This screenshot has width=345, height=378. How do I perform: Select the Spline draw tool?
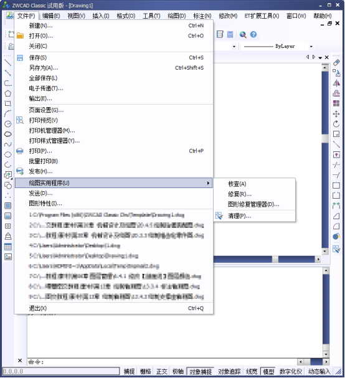(x=8, y=144)
